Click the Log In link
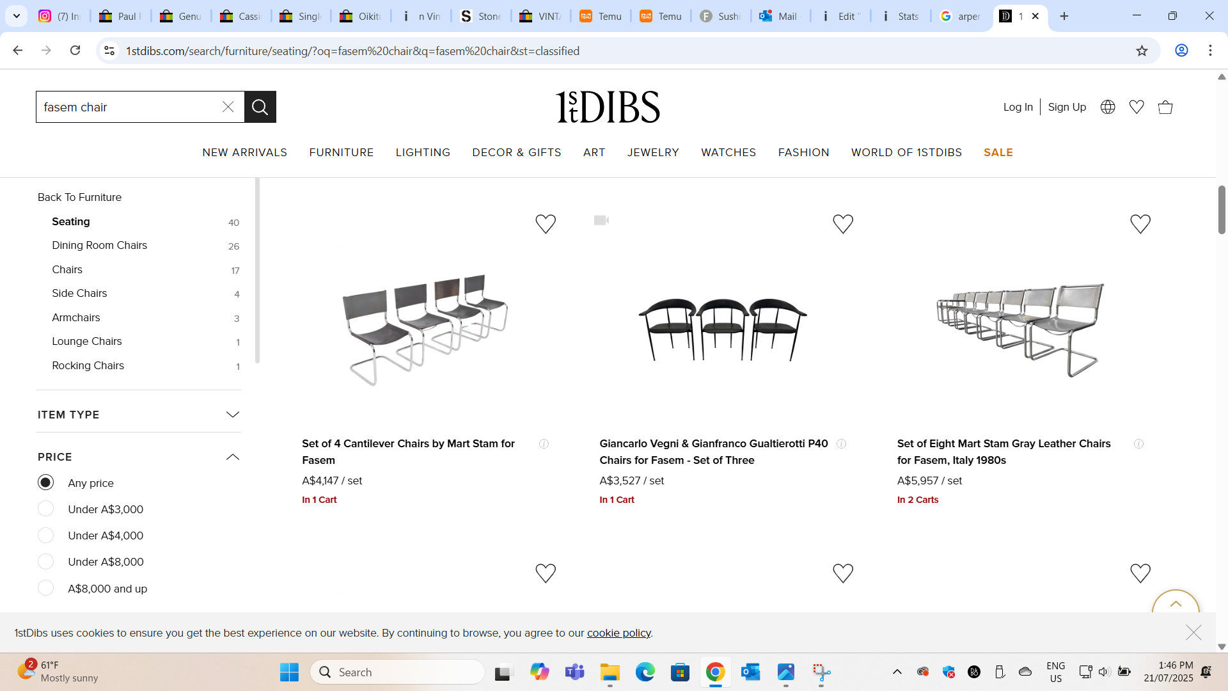Viewport: 1228px width, 691px height. click(x=1018, y=107)
